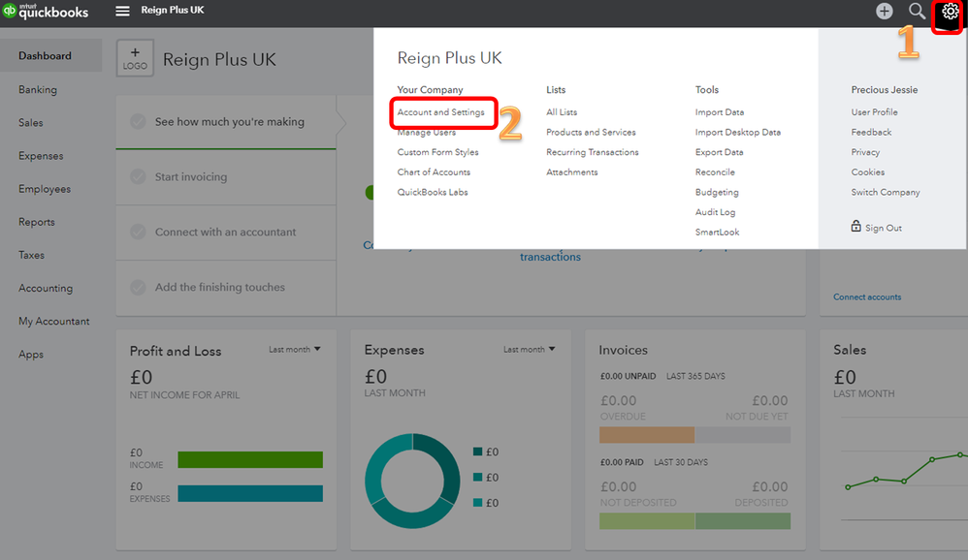
Task: Select Import Desktop Data
Action: pos(738,132)
